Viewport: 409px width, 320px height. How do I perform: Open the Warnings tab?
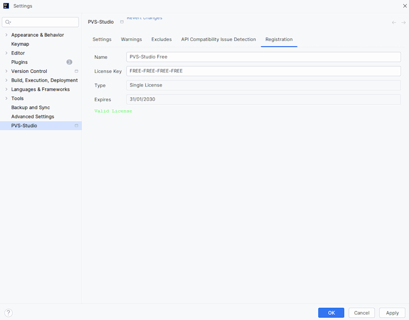coord(131,39)
